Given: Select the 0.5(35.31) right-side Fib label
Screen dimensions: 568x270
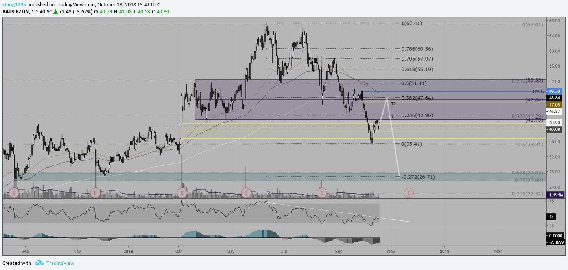Looking at the screenshot, I should [x=530, y=144].
